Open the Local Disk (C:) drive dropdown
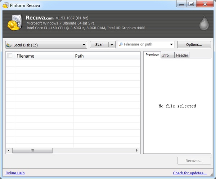Image resolution: width=216 pixels, height=179 pixels. pyautogui.click(x=46, y=45)
